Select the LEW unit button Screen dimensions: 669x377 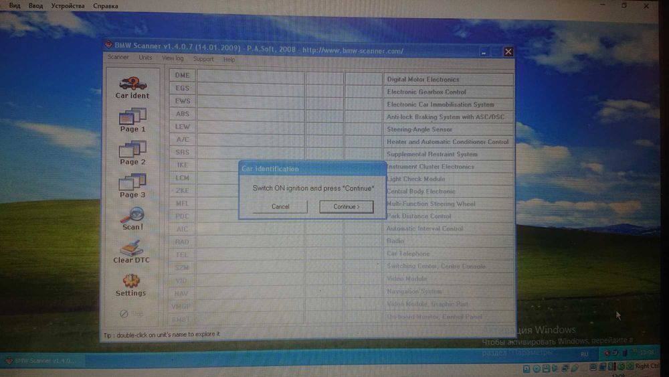(x=182, y=127)
